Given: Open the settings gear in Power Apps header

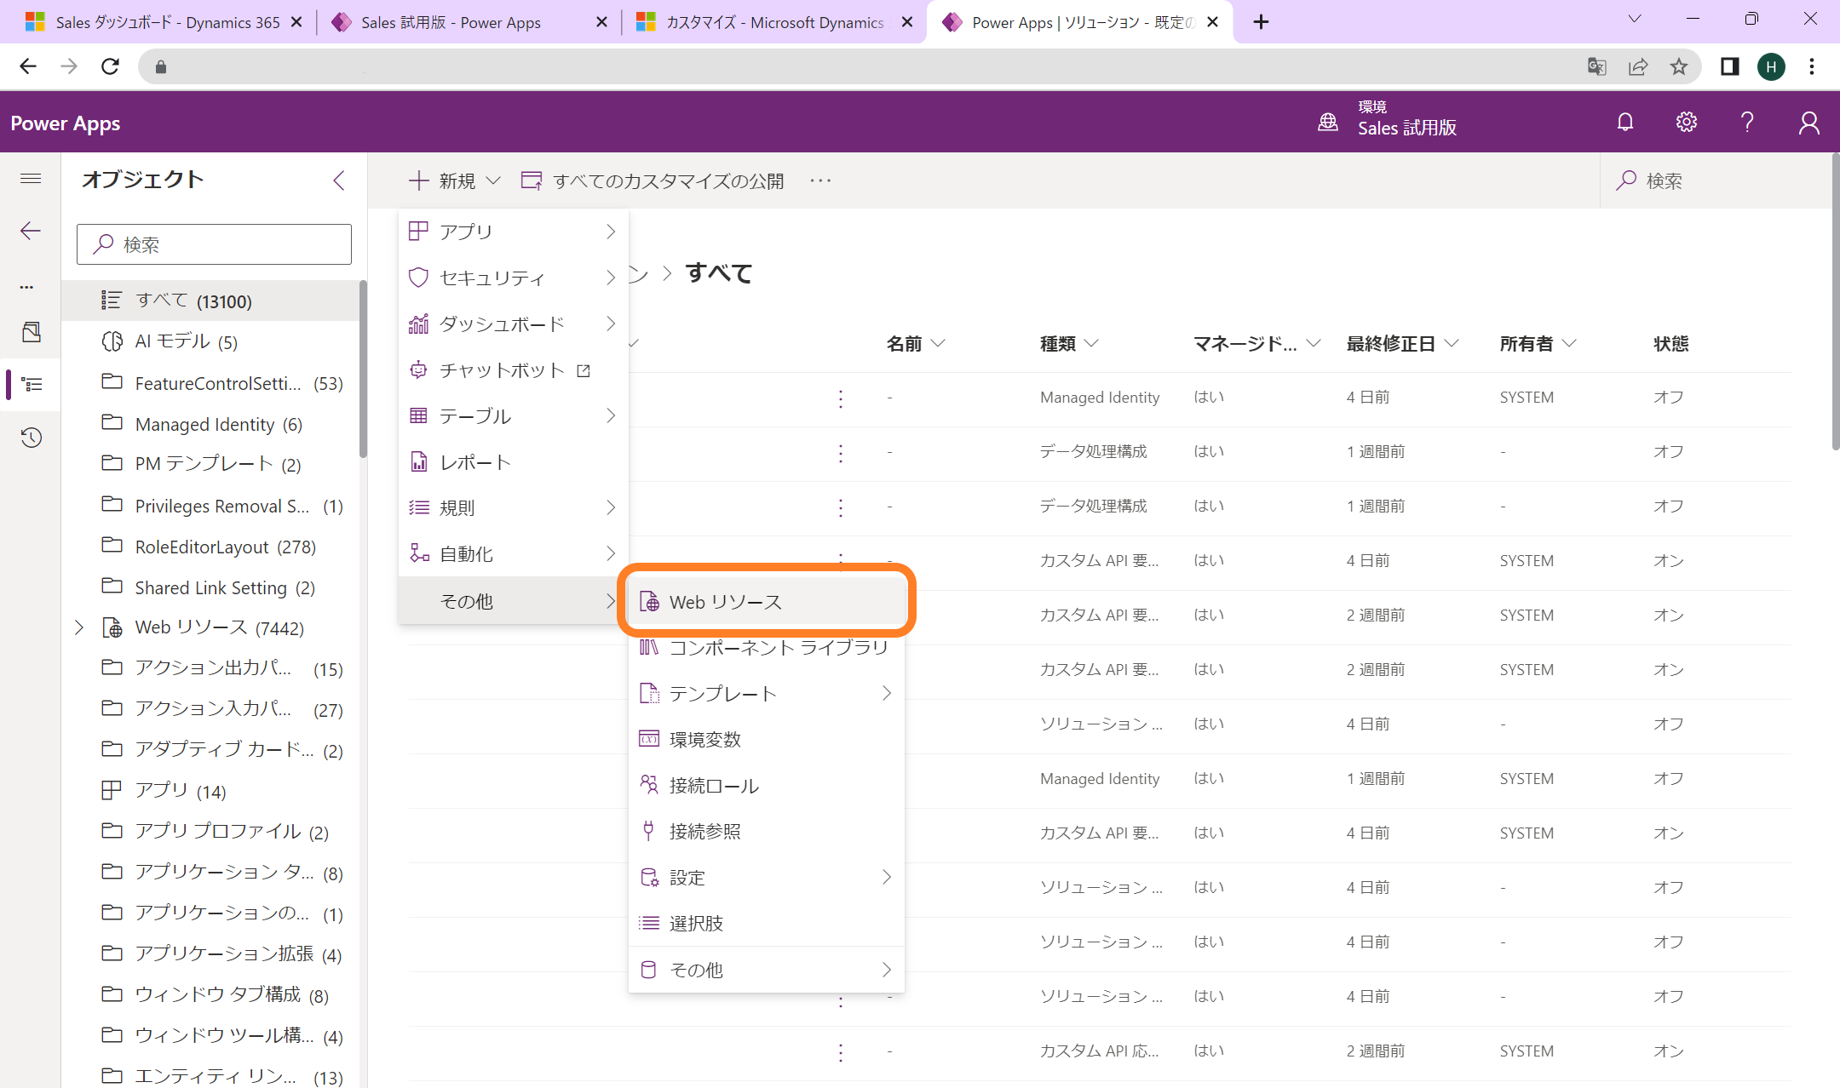Looking at the screenshot, I should (1687, 123).
